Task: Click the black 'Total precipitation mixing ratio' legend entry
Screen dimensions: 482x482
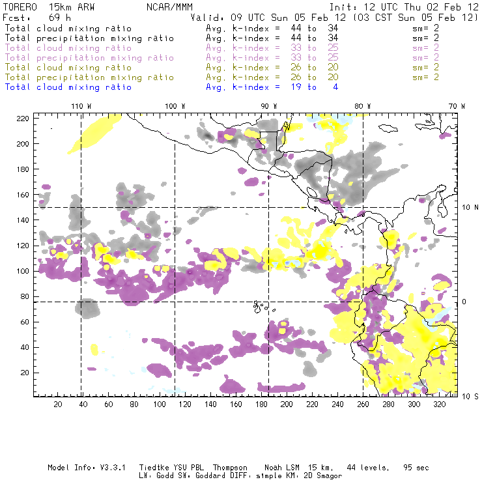Action: pyautogui.click(x=89, y=38)
